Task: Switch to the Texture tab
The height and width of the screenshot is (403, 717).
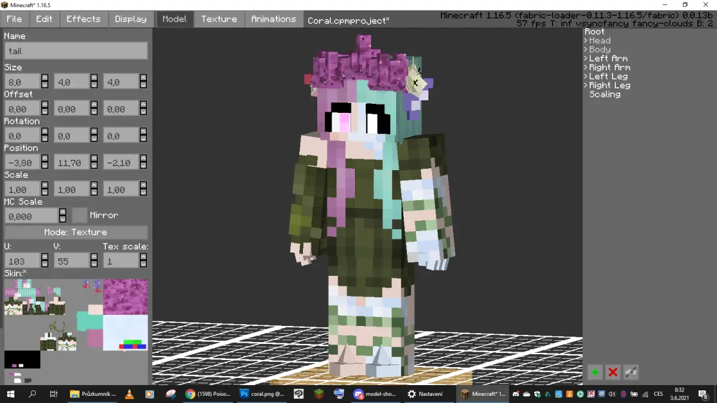Action: point(219,19)
